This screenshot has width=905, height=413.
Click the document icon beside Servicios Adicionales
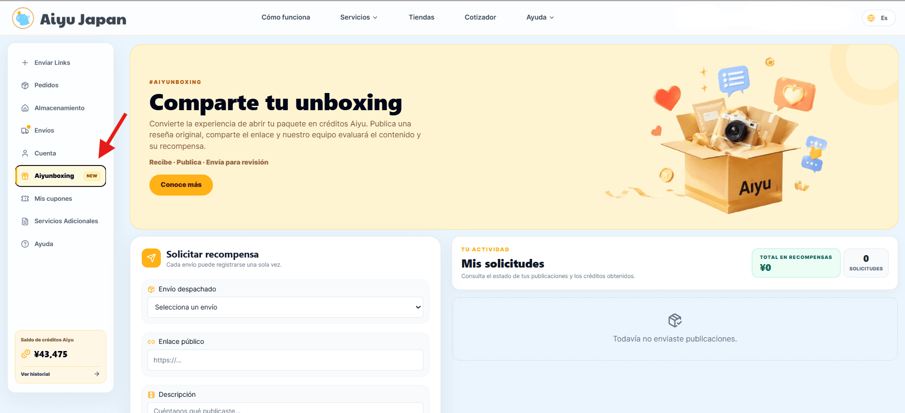click(25, 221)
